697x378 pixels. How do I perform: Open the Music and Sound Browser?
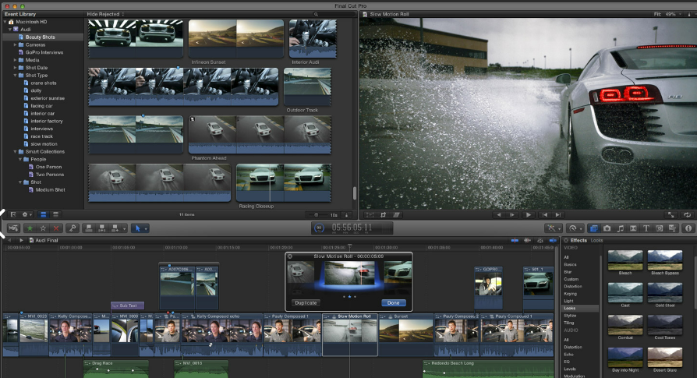point(620,228)
